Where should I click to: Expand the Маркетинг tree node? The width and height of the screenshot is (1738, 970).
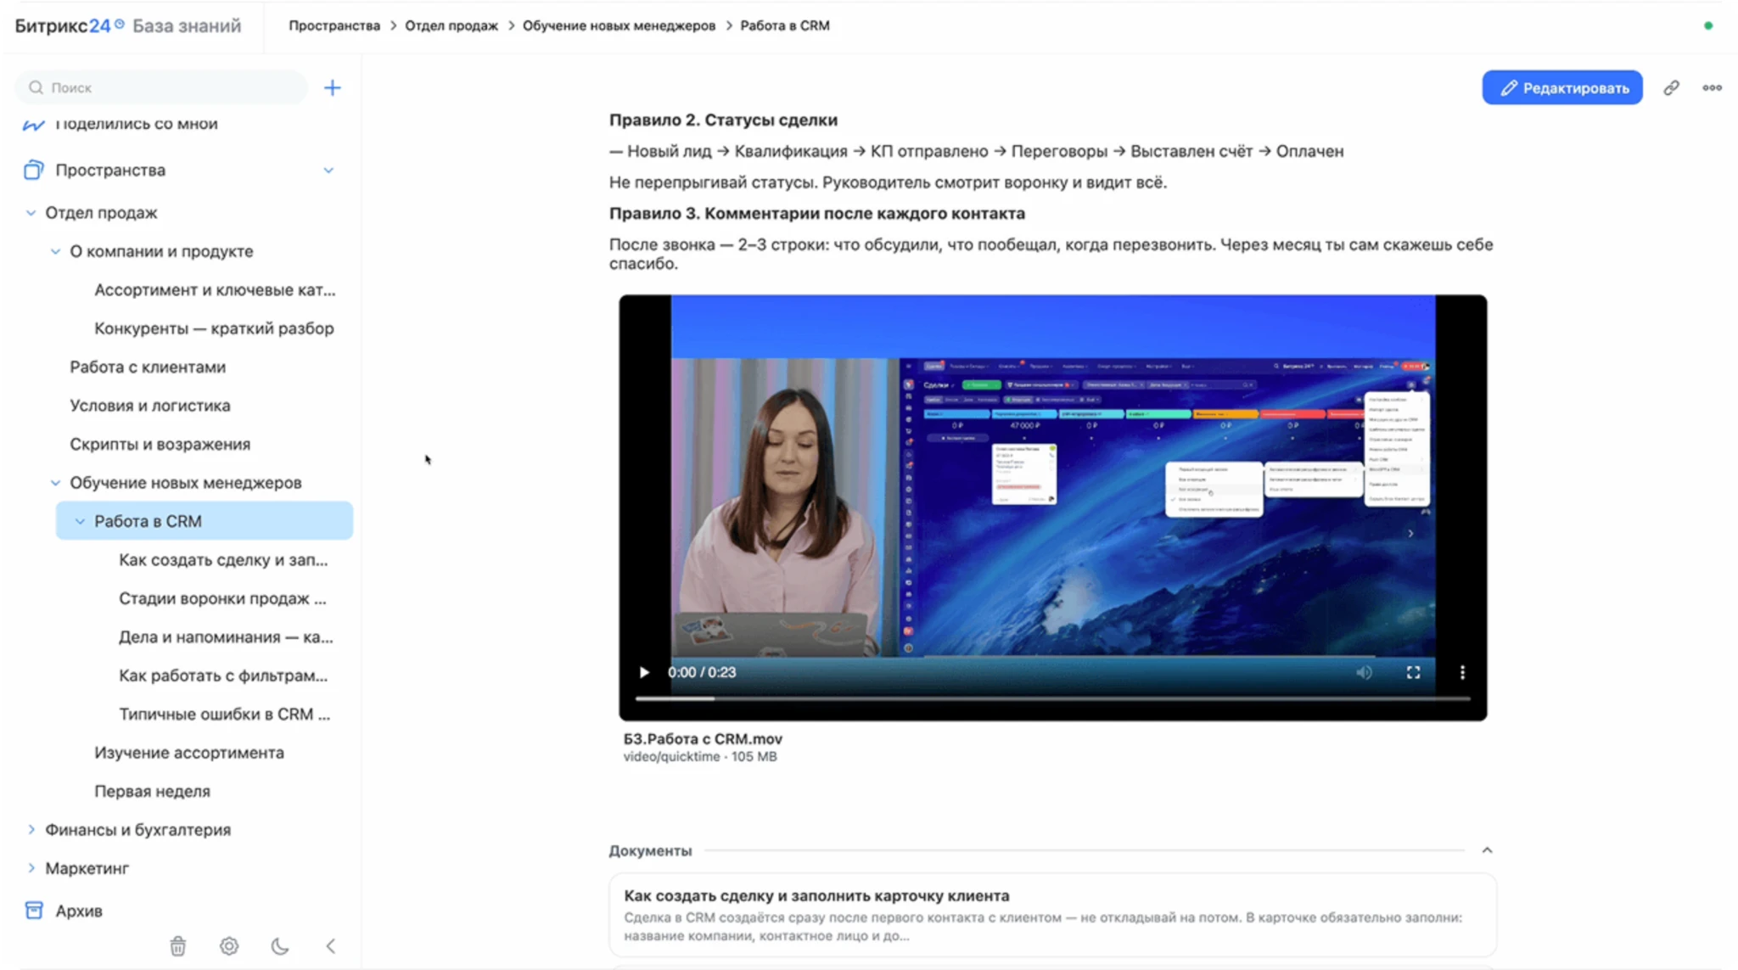[x=31, y=868]
